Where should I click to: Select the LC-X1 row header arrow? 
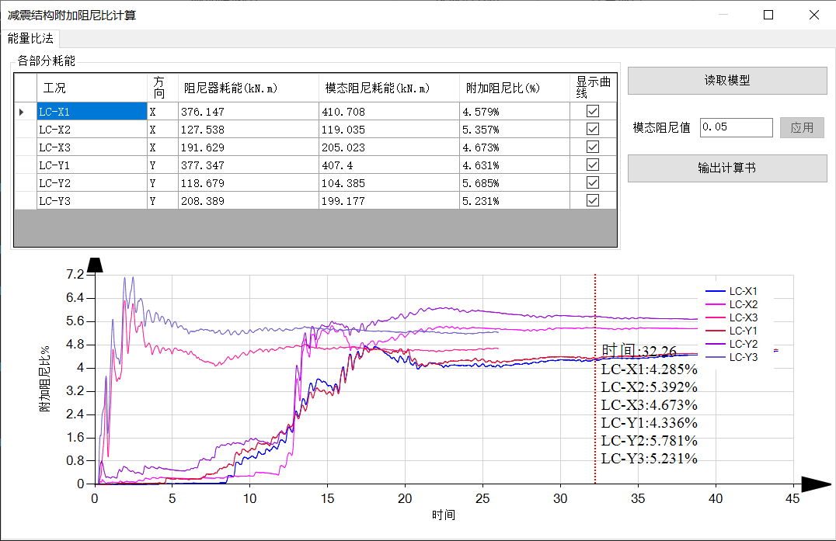[25, 112]
